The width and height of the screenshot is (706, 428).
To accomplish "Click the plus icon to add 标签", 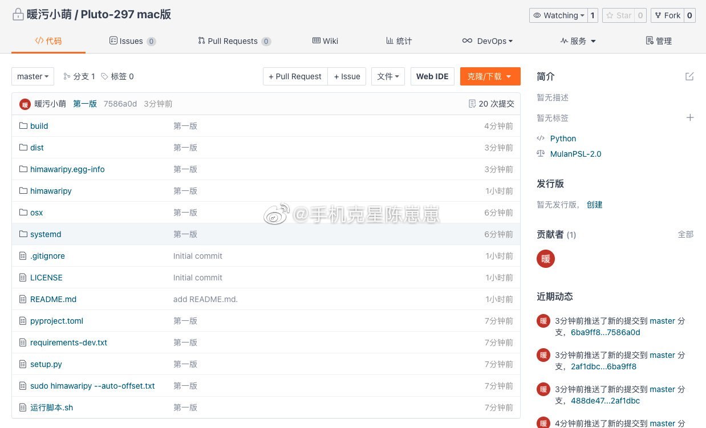I will 690,117.
